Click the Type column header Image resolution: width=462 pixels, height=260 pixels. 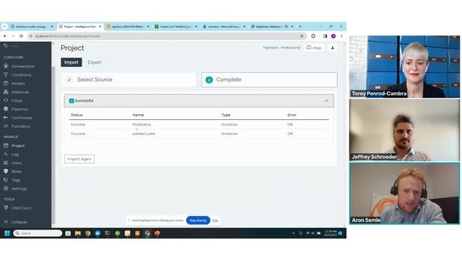(x=226, y=115)
